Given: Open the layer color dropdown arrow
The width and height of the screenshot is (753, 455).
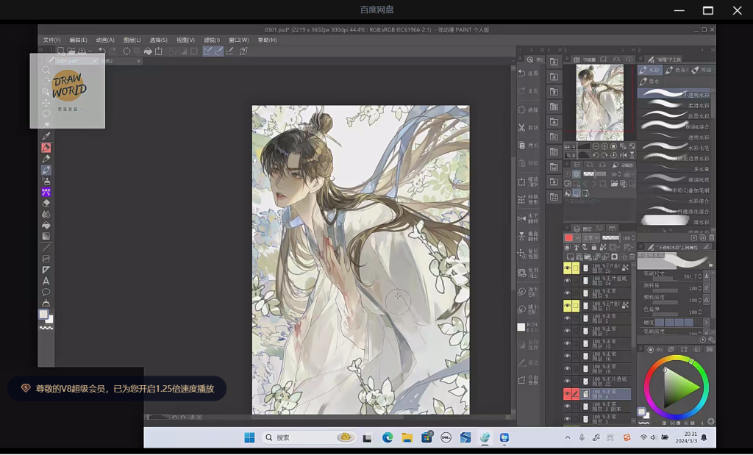Looking at the screenshot, I should (577, 238).
